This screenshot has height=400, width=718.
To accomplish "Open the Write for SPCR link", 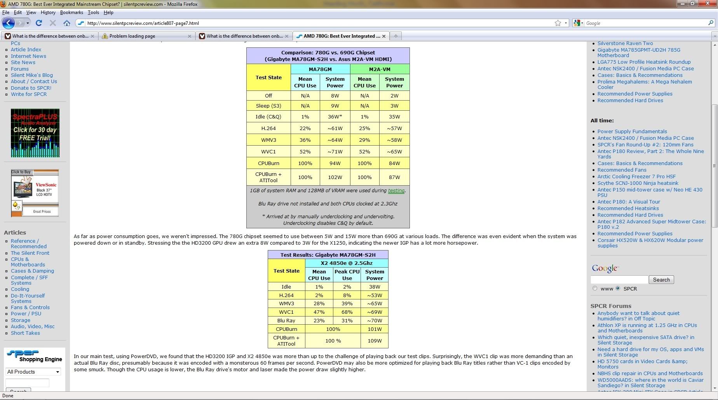I will pyautogui.click(x=29, y=94).
